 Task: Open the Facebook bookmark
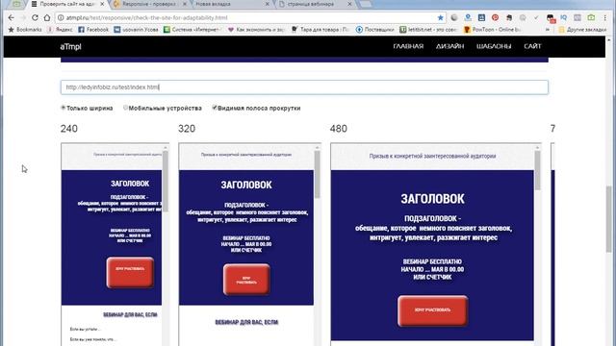[x=93, y=30]
